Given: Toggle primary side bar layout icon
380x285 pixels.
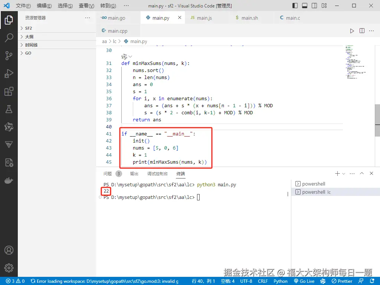Looking at the screenshot, I should [x=295, y=6].
